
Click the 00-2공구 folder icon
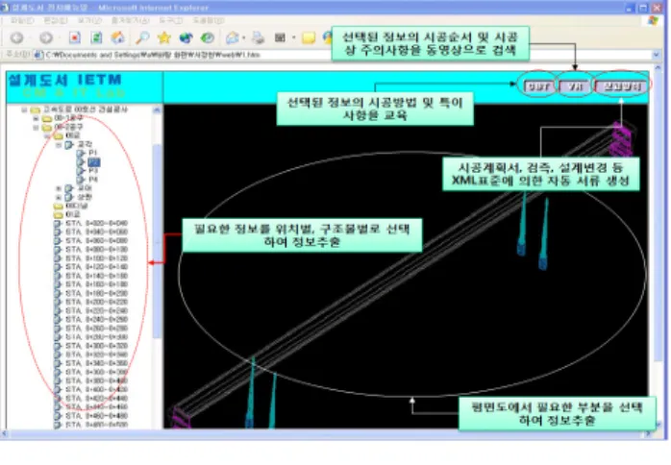47,127
